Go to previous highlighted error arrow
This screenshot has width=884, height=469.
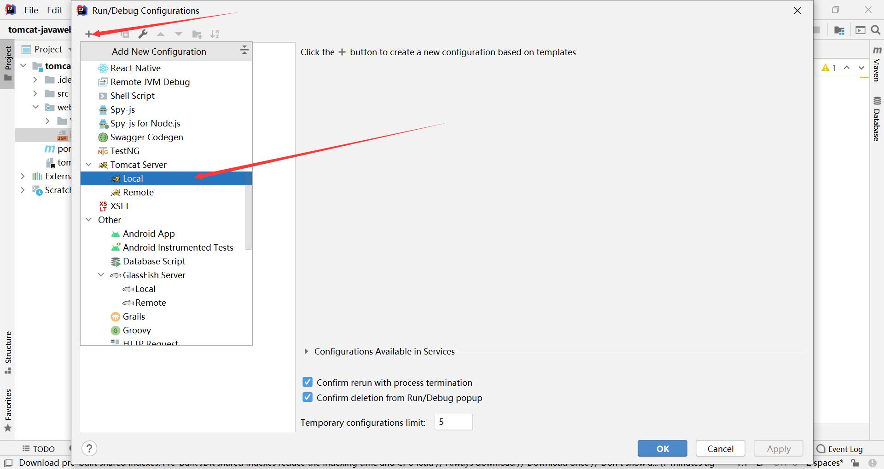(x=846, y=68)
